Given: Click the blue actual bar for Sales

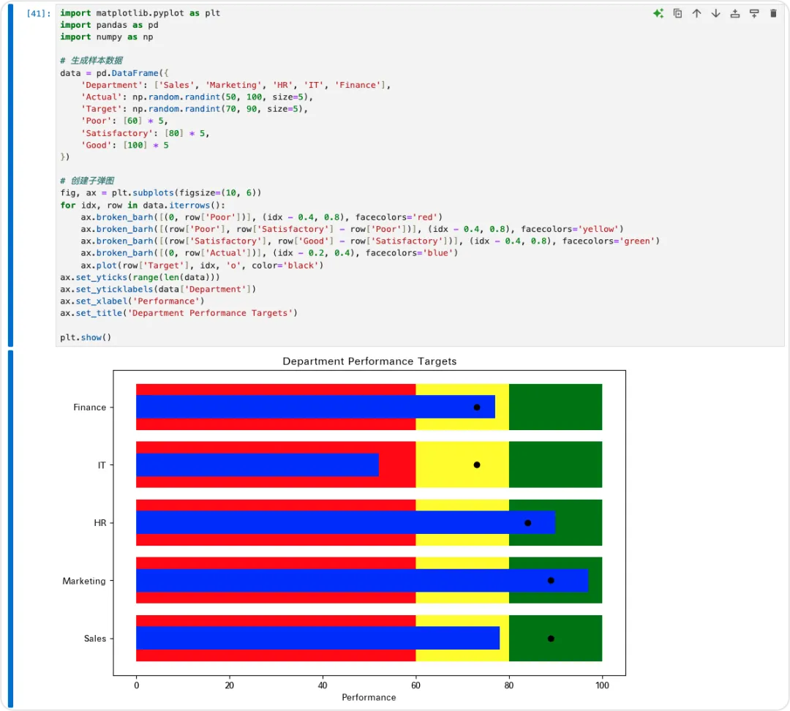Looking at the screenshot, I should [318, 638].
